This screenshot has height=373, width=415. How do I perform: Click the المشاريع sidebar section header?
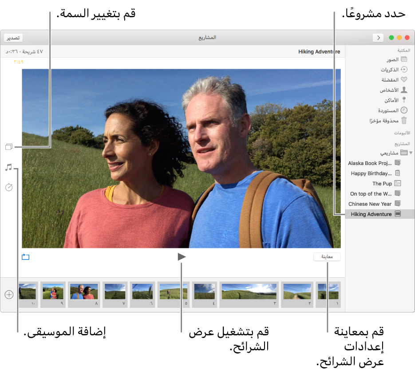pos(402,144)
